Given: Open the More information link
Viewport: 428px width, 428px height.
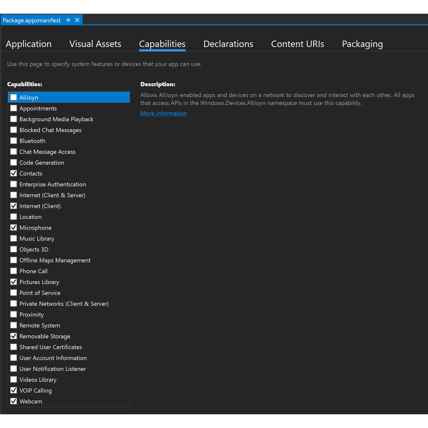Looking at the screenshot, I should click(x=164, y=113).
